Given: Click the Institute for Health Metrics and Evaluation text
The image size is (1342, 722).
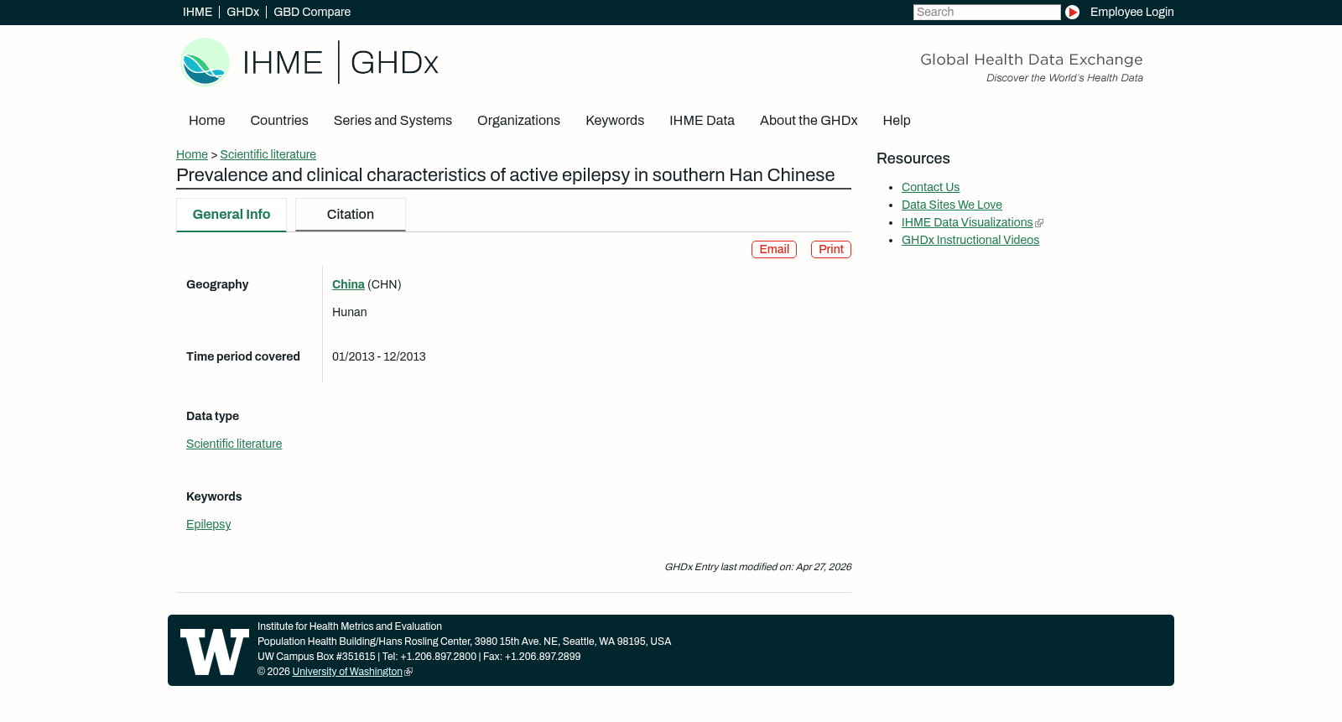Looking at the screenshot, I should [350, 626].
